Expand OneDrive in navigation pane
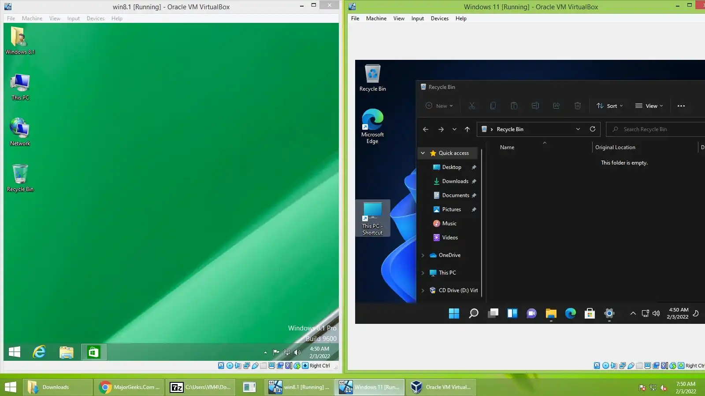The height and width of the screenshot is (396, 705). (423, 255)
